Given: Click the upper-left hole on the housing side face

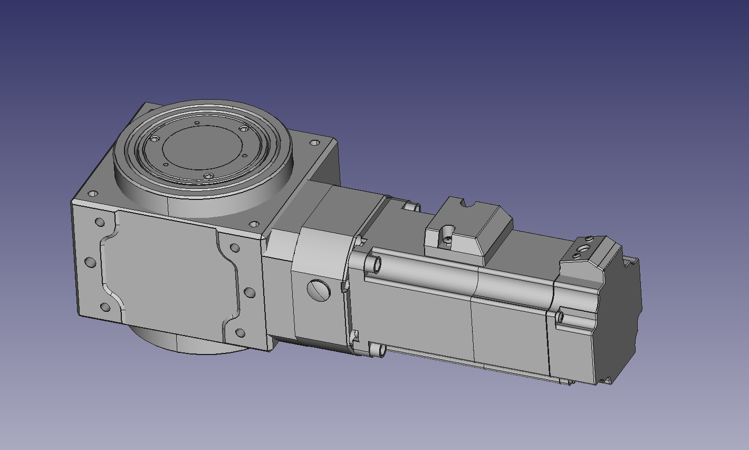Looking at the screenshot, I should coord(99,222).
